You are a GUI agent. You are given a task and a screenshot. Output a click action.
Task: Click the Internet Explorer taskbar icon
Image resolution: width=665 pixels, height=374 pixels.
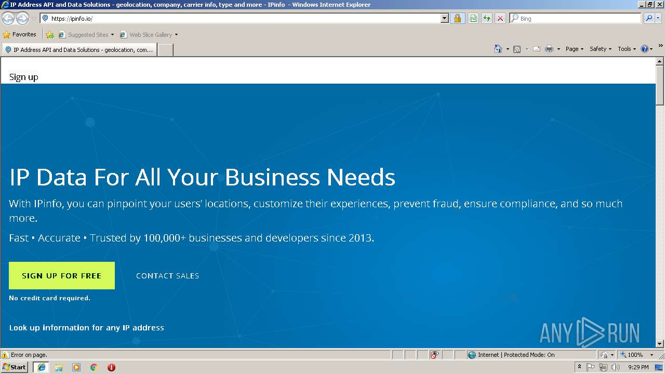tap(41, 367)
